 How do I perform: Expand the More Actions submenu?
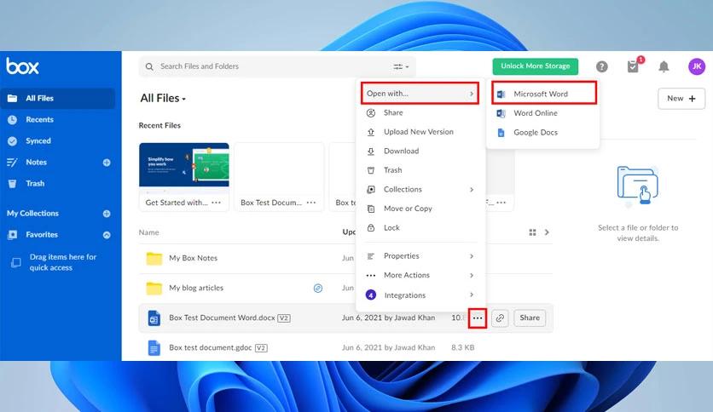[420, 275]
